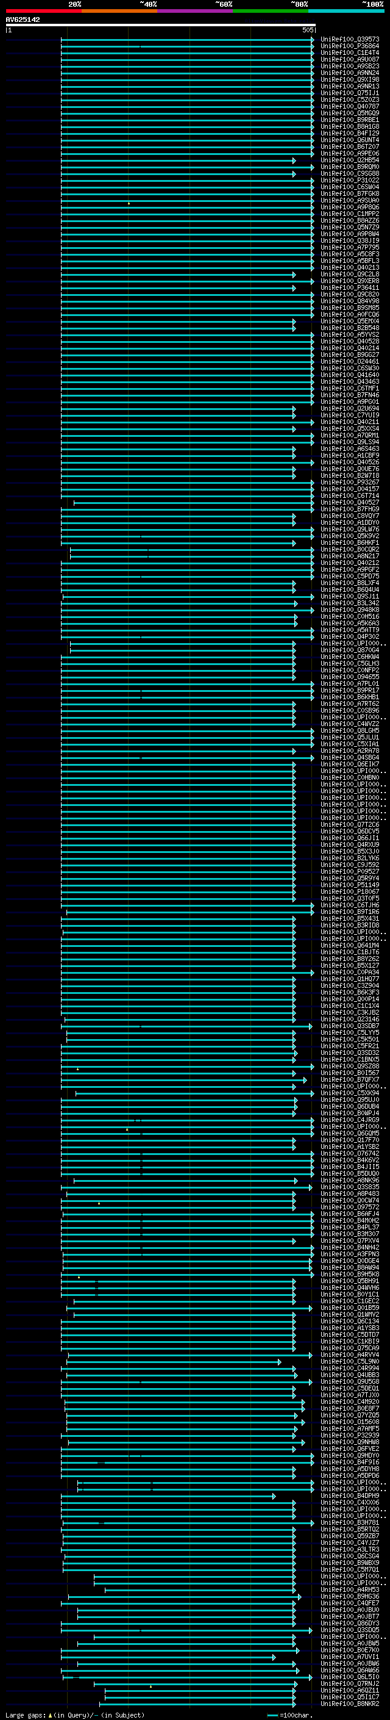The image size is (390, 1720).
Task: Select hit label UniRef100_C9SG88
Action: [x=349, y=174]
